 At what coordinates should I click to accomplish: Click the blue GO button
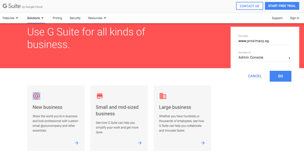[280, 76]
